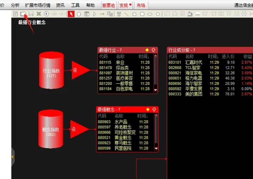Viewport: 253px width, 179px height.
Task: Select the circle shape tool
Action: [x=158, y=14]
